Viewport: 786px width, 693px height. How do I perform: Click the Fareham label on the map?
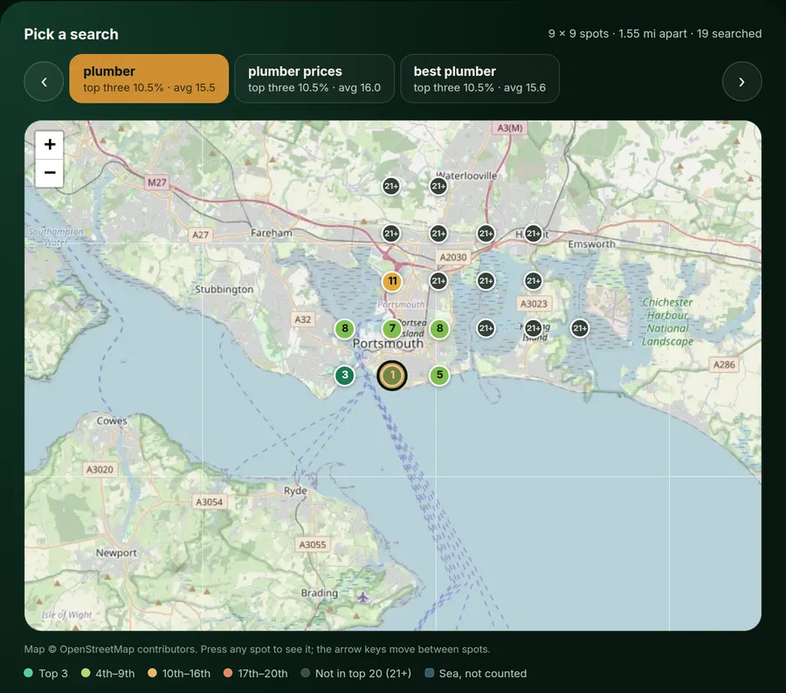click(x=272, y=233)
